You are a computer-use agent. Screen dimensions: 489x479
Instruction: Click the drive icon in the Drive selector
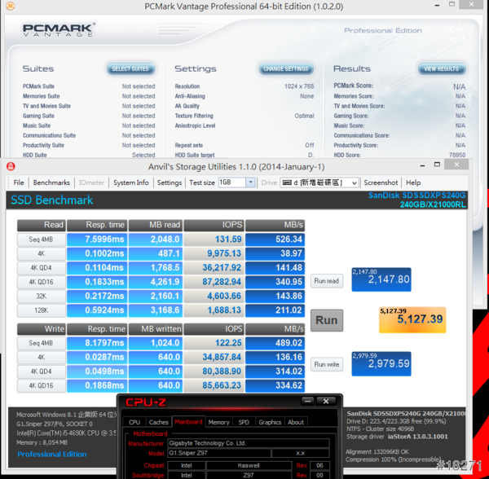coord(287,182)
